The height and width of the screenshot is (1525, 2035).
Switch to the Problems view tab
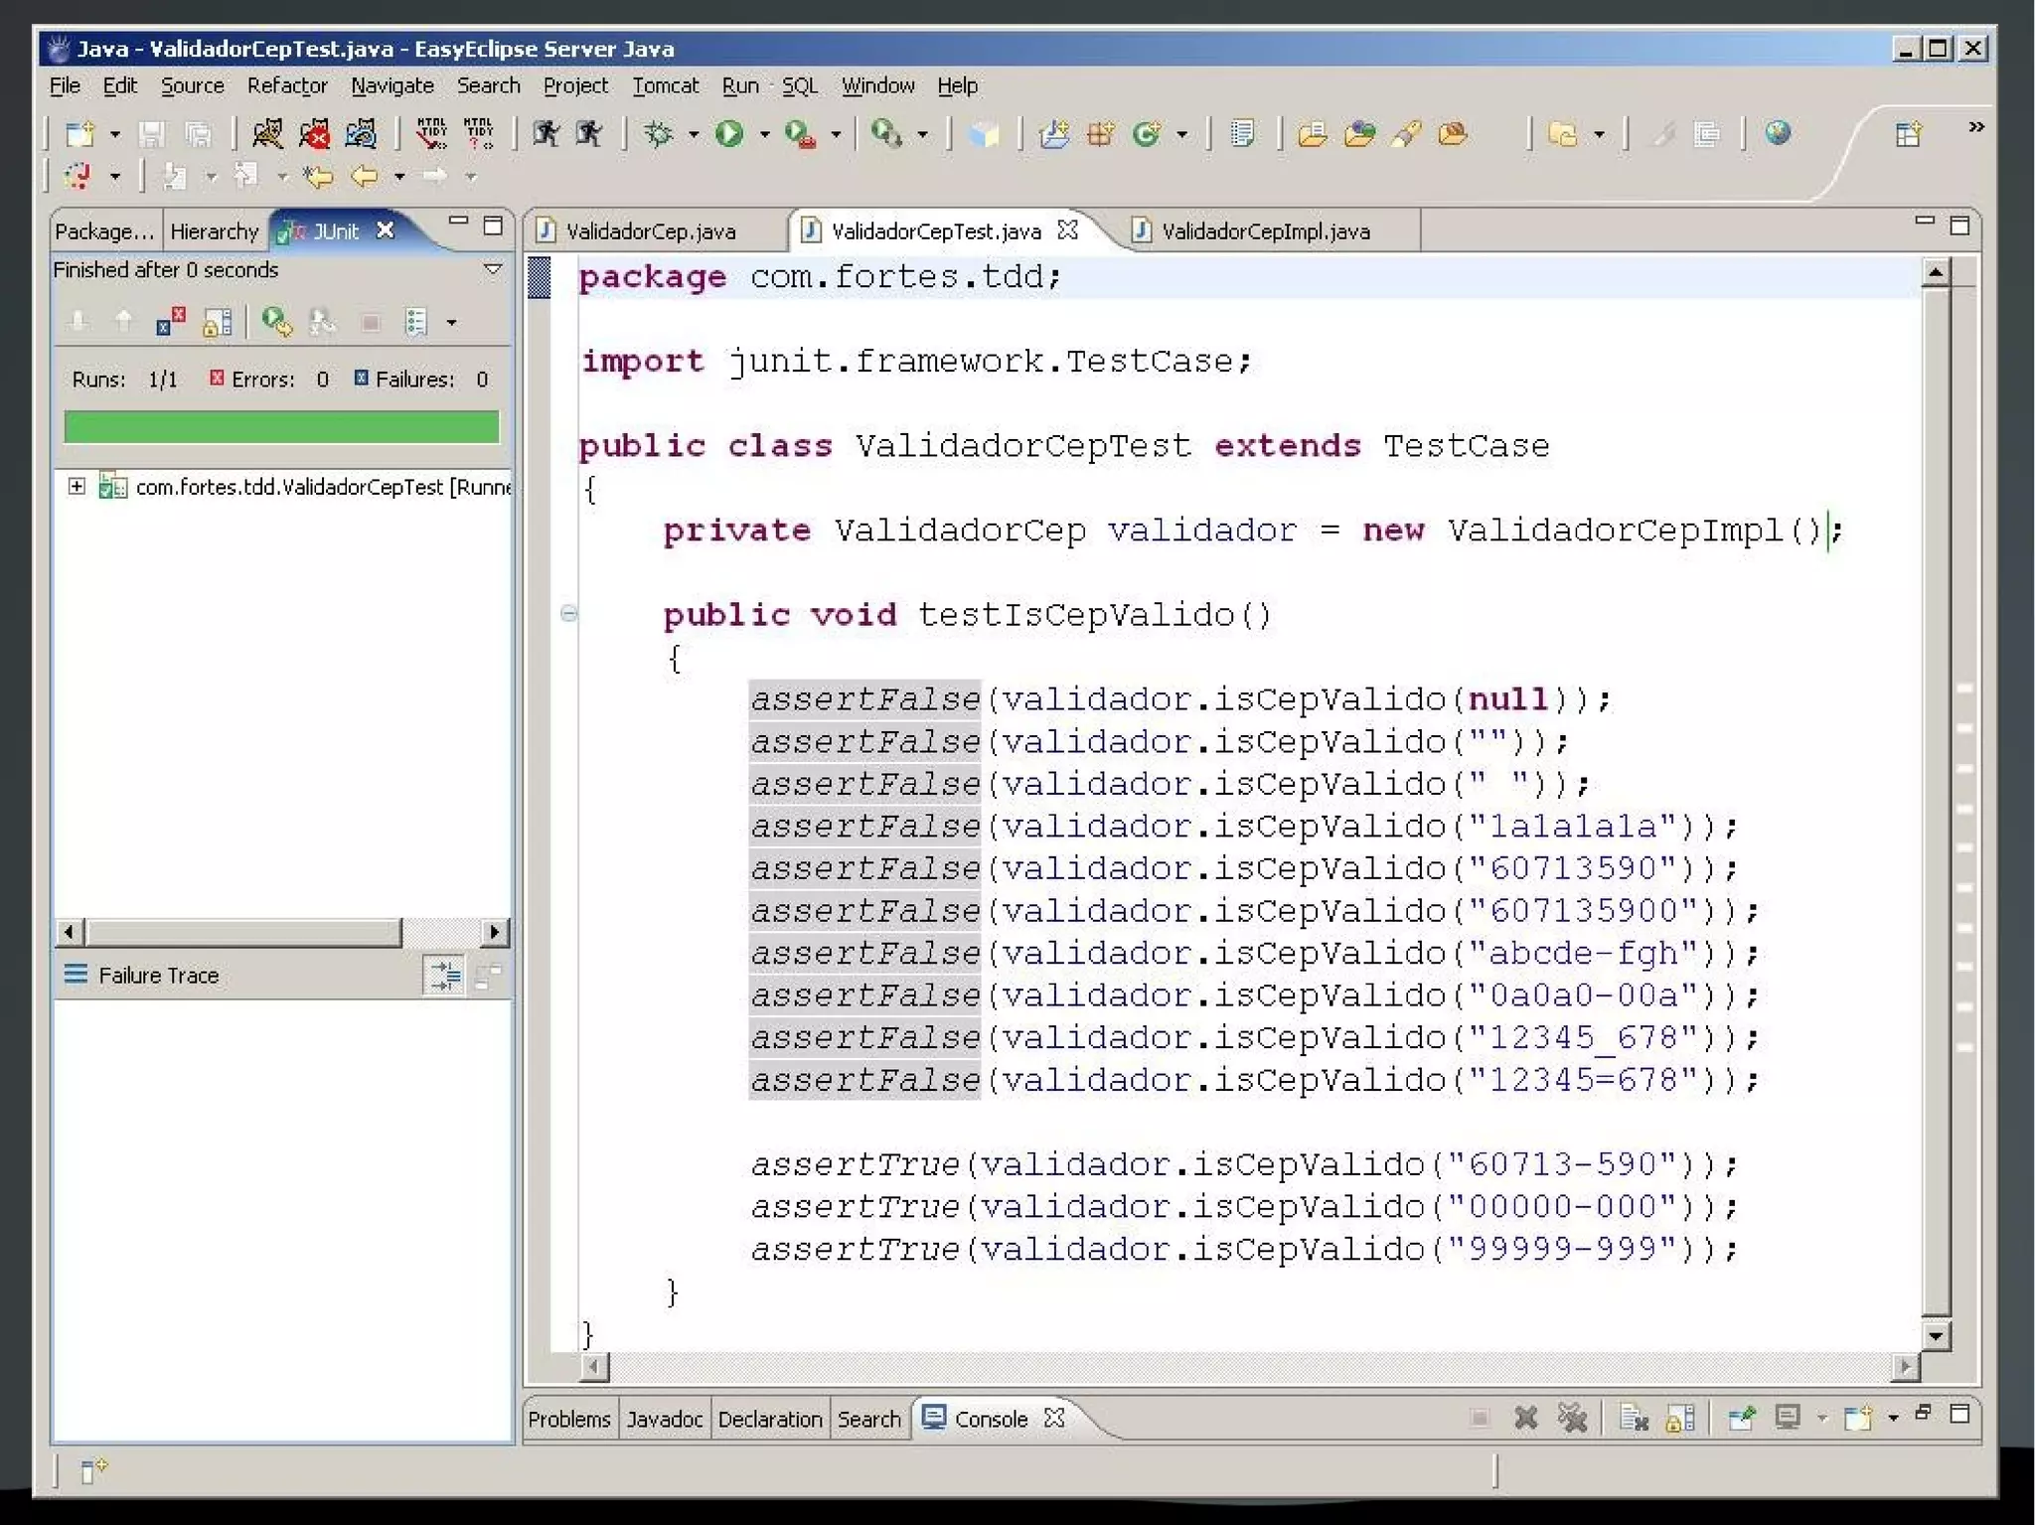point(568,1419)
